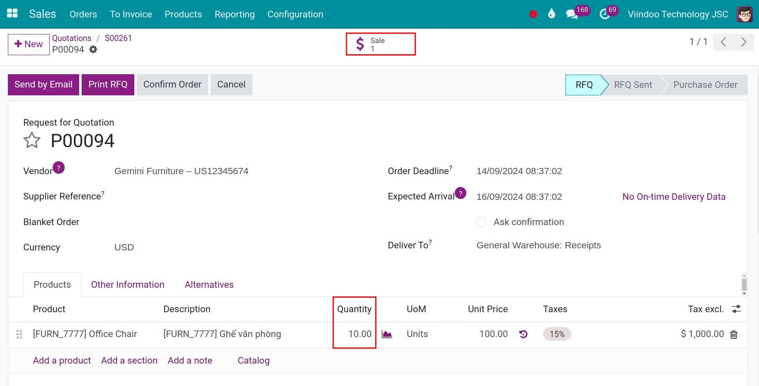
Task: Click Add a section link
Action: tap(129, 360)
